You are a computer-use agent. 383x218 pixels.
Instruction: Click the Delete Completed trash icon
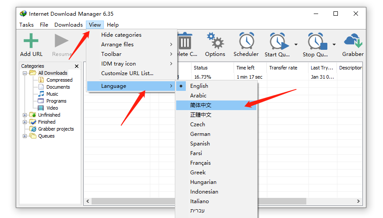[185, 41]
